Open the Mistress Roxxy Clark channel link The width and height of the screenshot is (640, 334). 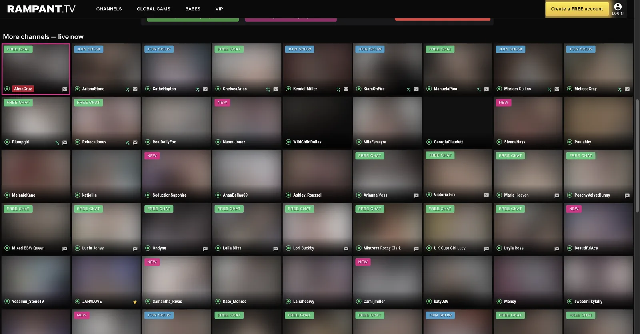[382, 248]
